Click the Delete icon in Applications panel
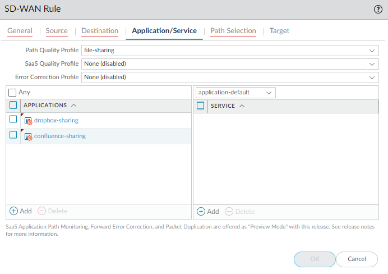The height and width of the screenshot is (274, 388). 41,211
